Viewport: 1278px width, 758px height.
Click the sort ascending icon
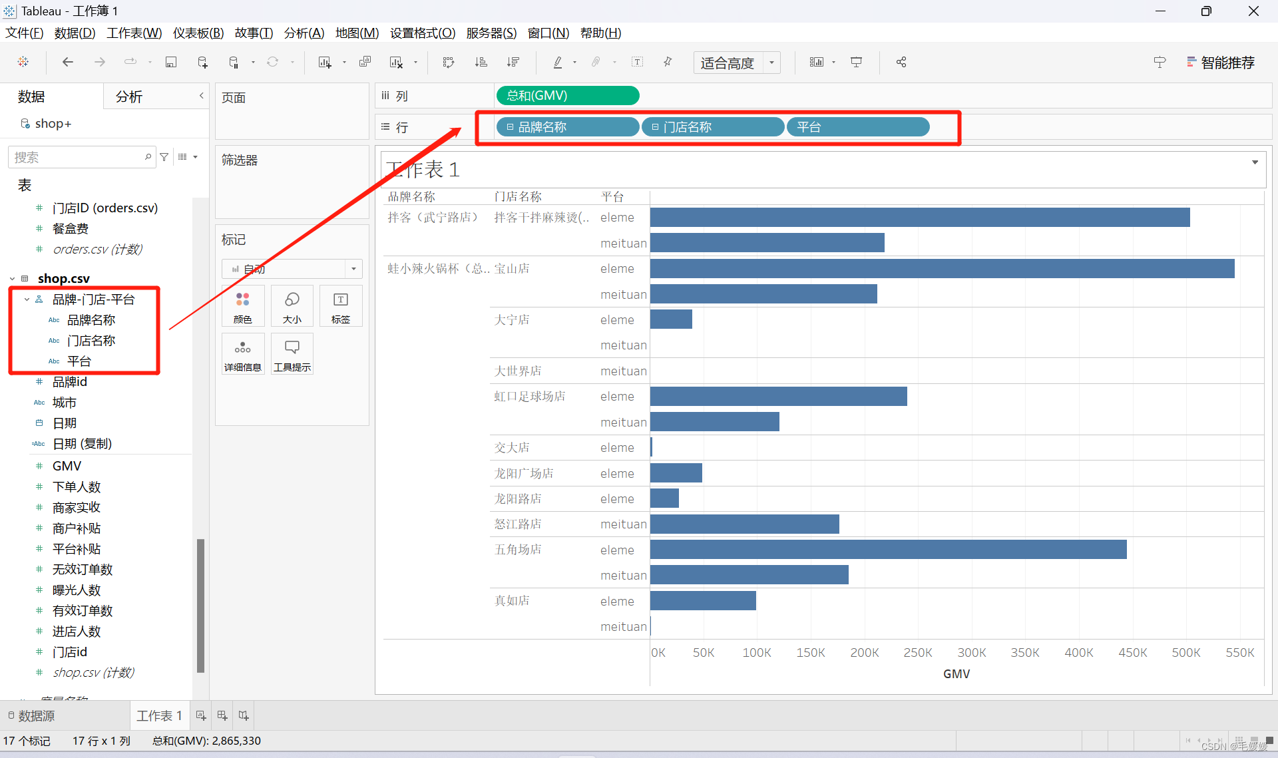[481, 62]
